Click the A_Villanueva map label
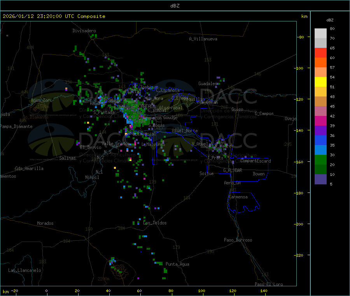Viewport: 350px width, 296px height. pyautogui.click(x=203, y=39)
